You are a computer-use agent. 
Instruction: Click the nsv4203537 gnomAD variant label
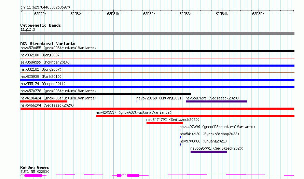coord(134,112)
